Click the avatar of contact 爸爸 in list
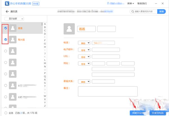Screen dimensions: 169x116 (x=13, y=28)
